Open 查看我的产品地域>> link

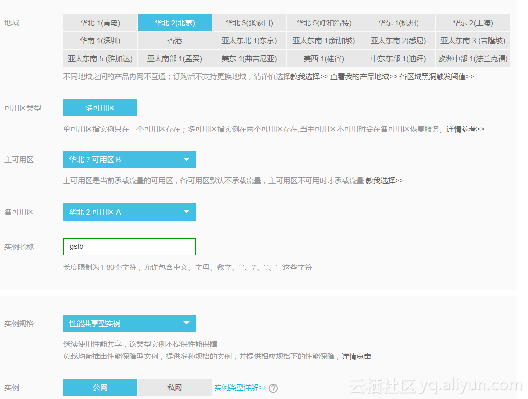(x=364, y=77)
